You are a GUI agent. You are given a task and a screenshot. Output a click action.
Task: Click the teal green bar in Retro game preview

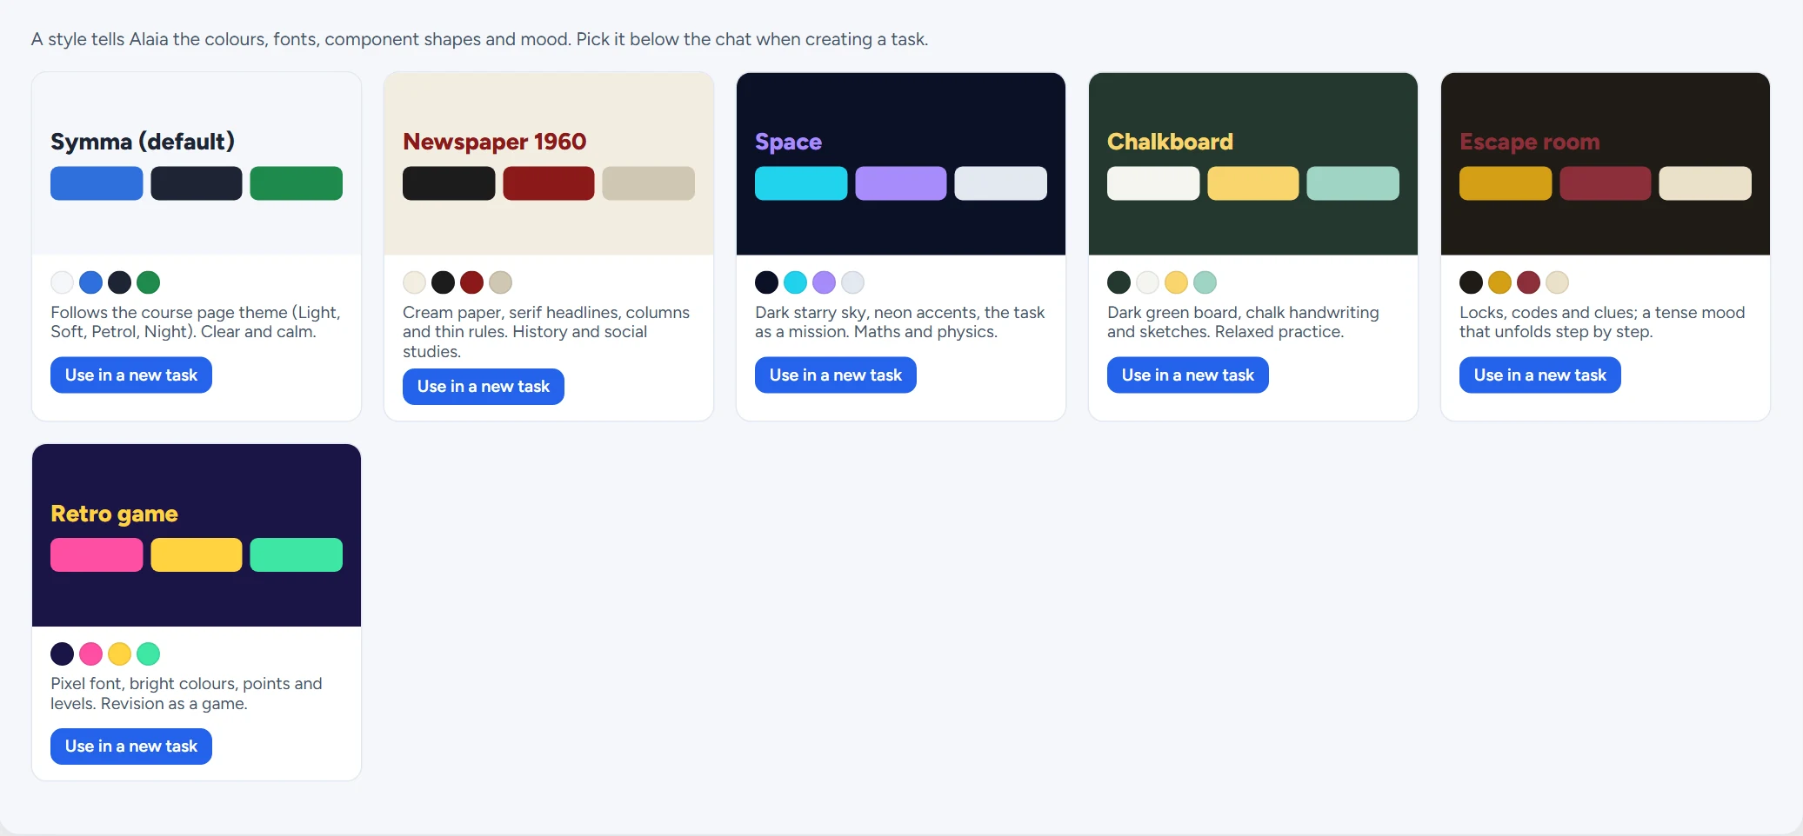pos(297,554)
